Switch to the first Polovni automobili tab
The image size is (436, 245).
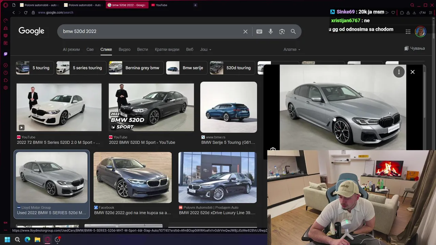click(40, 5)
